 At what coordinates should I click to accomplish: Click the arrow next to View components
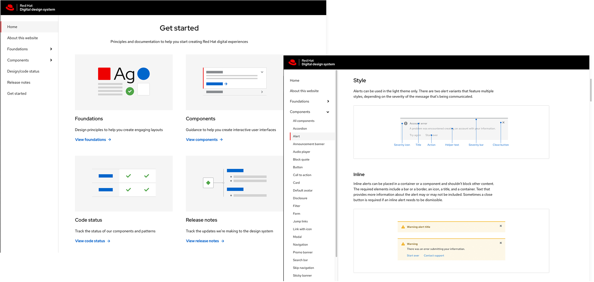[x=221, y=140]
